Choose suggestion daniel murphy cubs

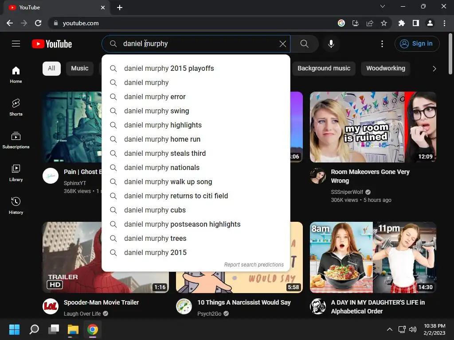point(196,210)
